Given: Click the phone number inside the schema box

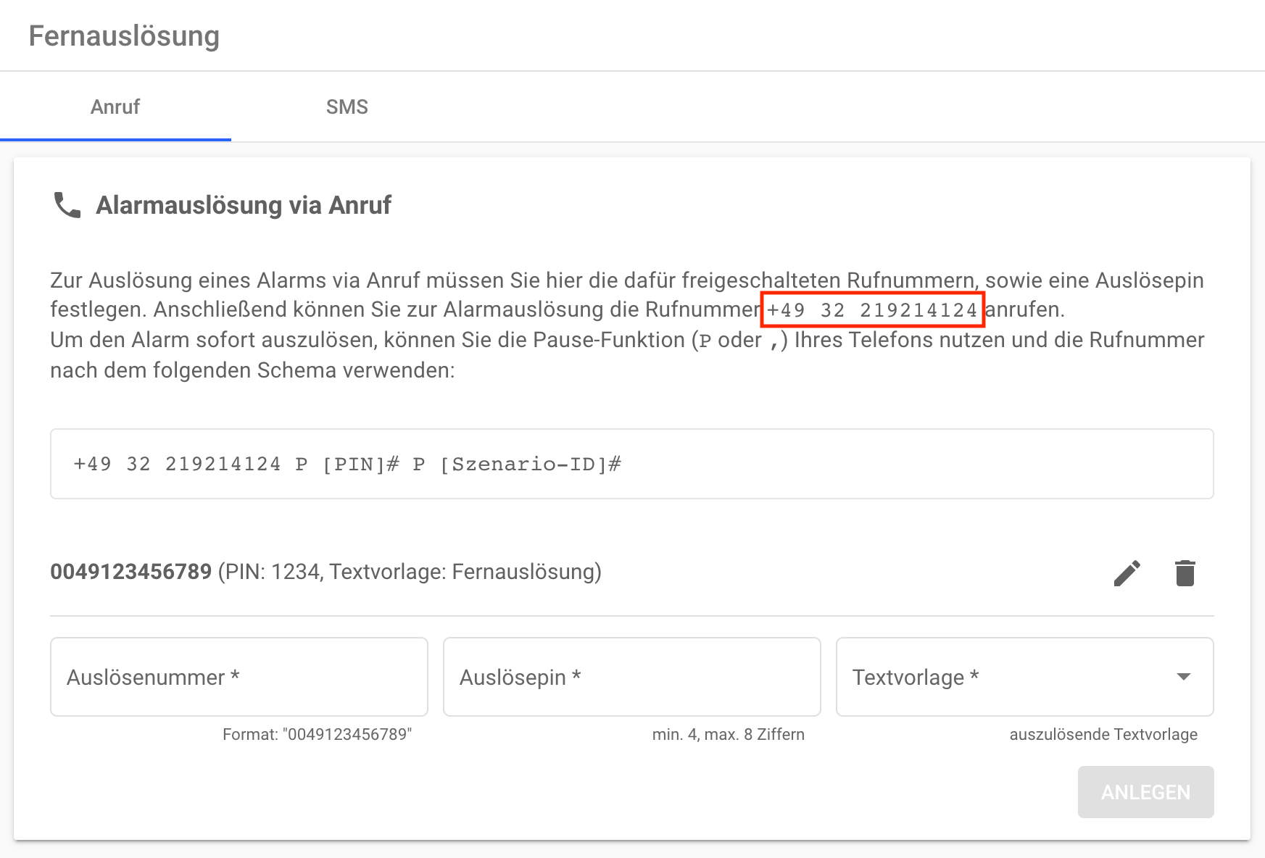Looking at the screenshot, I should tap(177, 464).
